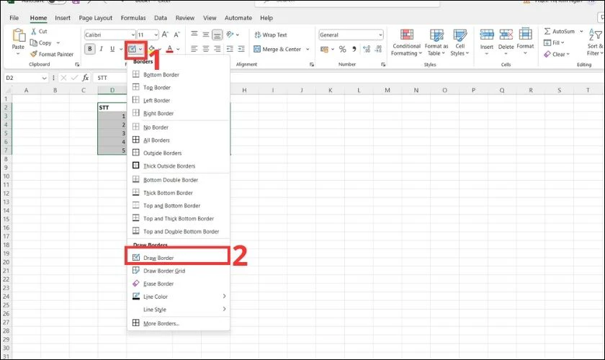The image size is (605, 360).
Task: Open the File tab
Action: 14,18
